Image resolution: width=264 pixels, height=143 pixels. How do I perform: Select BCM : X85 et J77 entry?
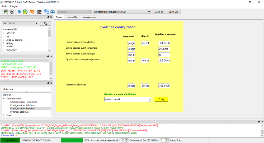(20, 71)
